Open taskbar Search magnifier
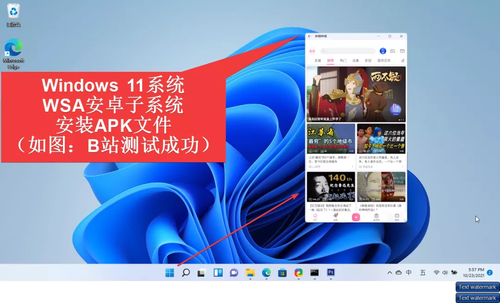Viewport: 500px width, 303px height. (x=186, y=273)
